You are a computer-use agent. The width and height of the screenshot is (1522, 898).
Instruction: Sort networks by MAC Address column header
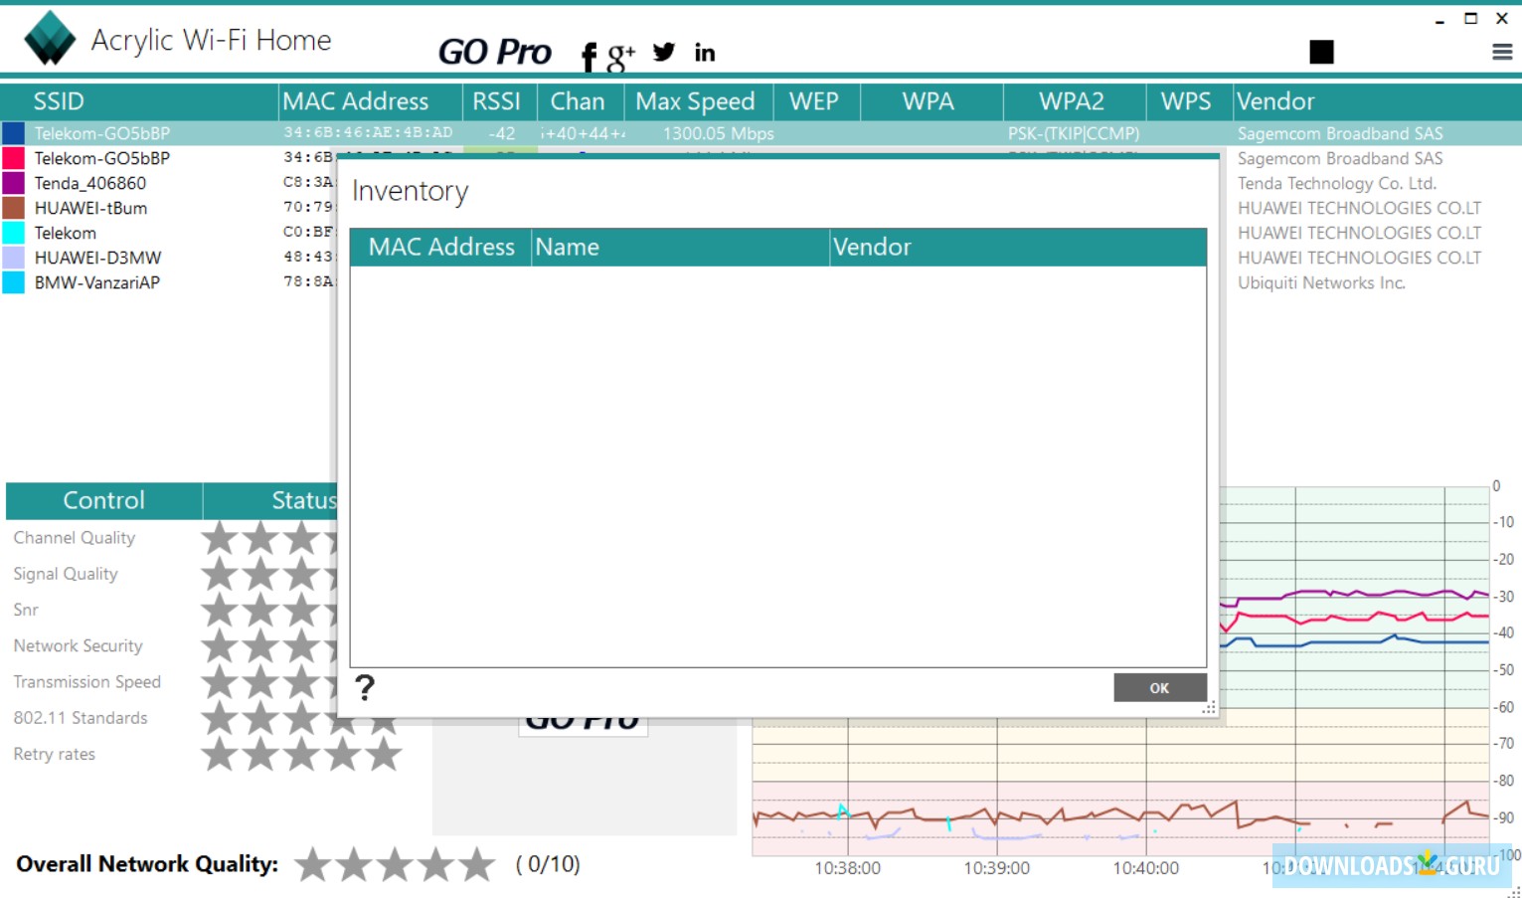371,101
